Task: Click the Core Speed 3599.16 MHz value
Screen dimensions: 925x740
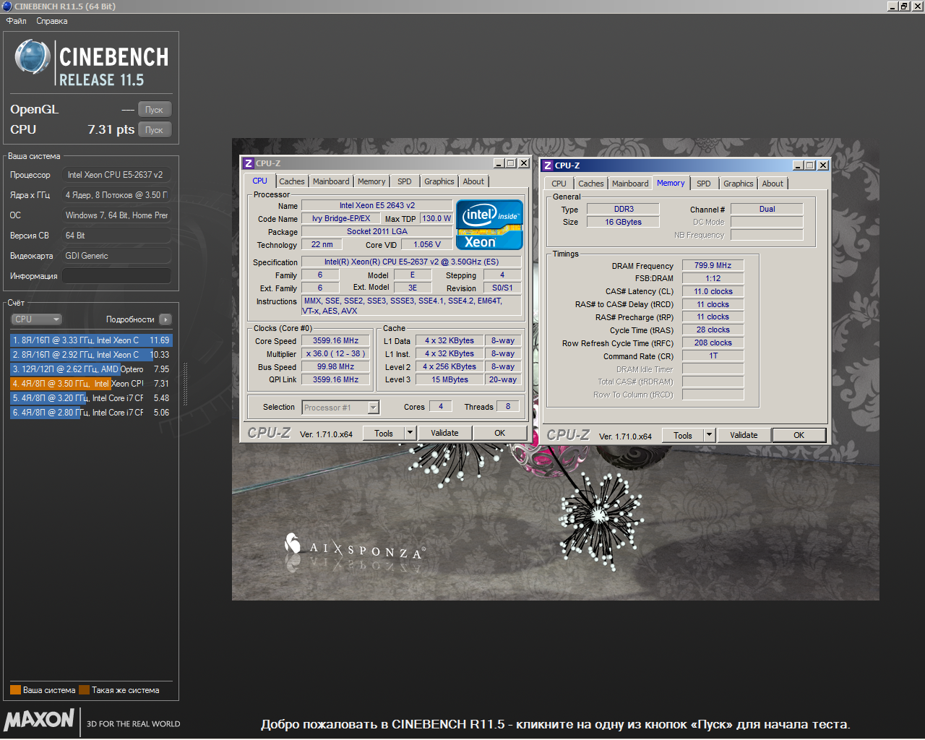Action: point(336,341)
